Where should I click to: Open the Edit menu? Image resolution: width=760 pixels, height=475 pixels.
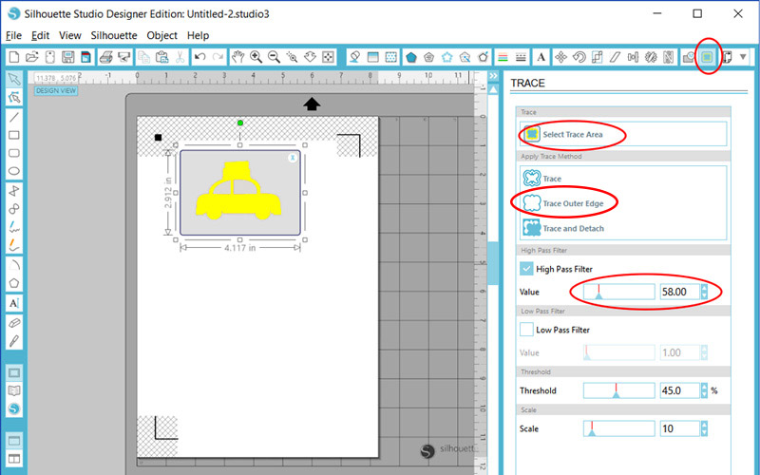40,35
